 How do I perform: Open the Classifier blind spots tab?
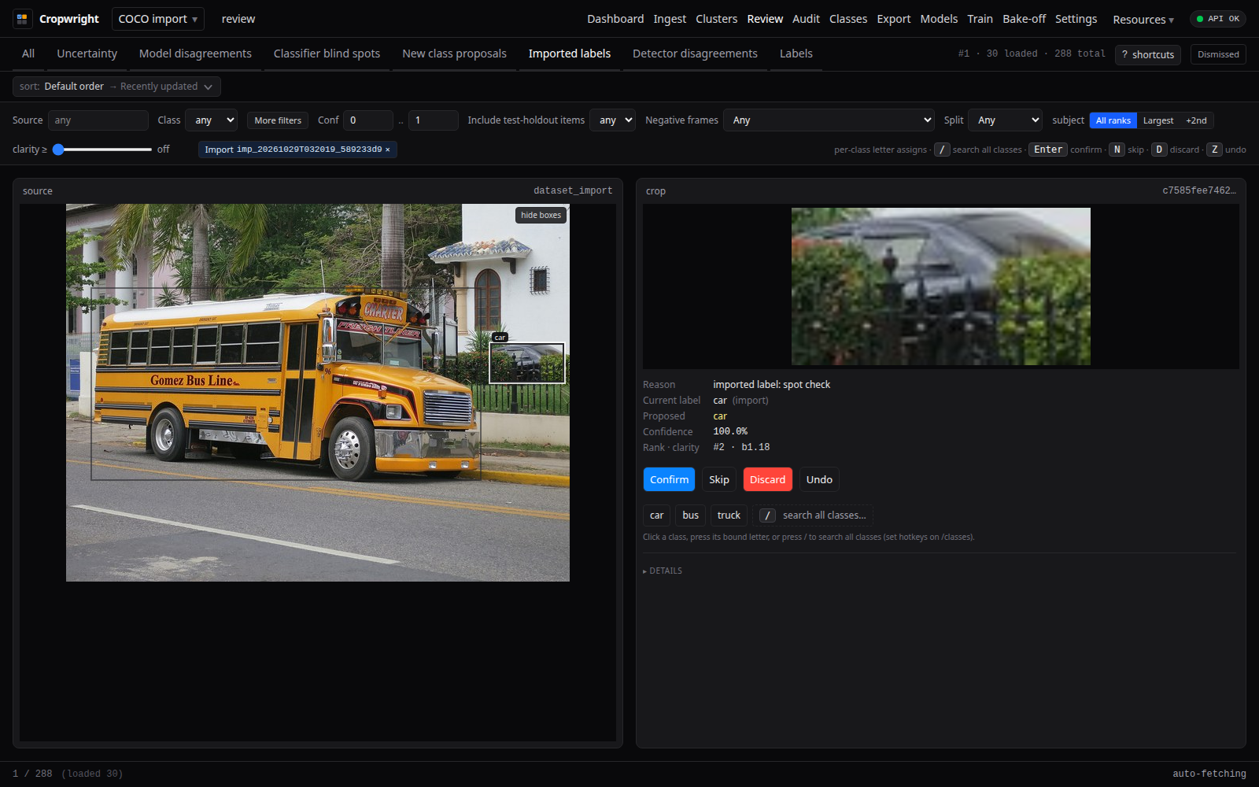pos(327,54)
